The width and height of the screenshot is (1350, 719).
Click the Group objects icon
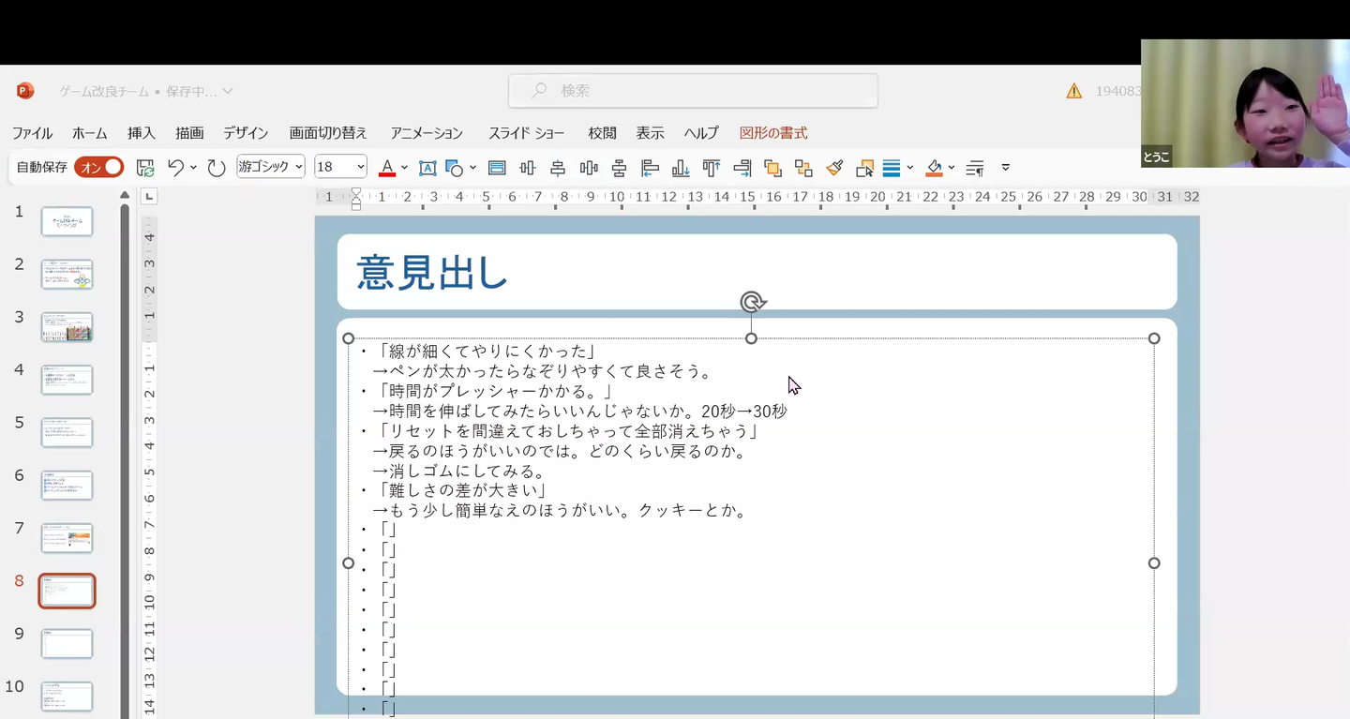803,168
